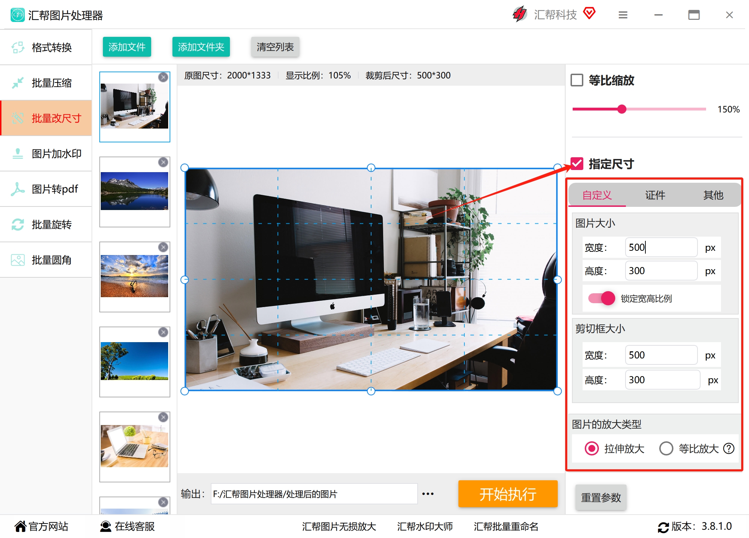Image resolution: width=749 pixels, height=538 pixels.
Task: Click the 添加文件夹 button
Action: [201, 47]
